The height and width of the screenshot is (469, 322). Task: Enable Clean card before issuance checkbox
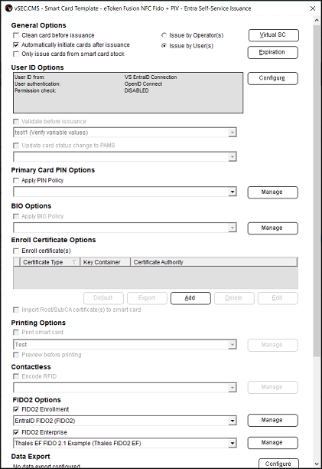click(x=16, y=35)
